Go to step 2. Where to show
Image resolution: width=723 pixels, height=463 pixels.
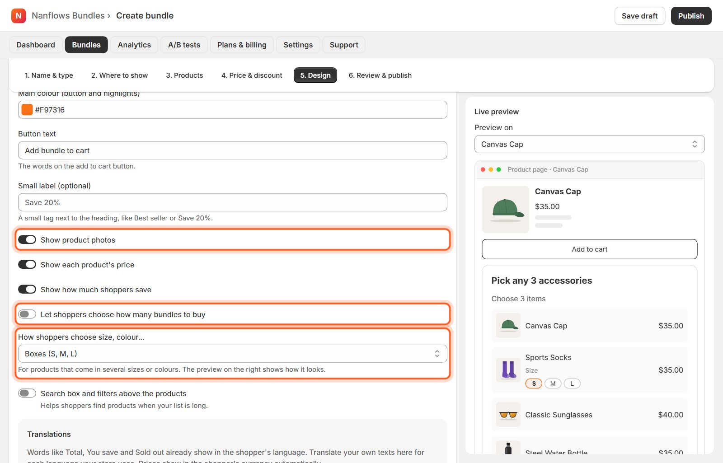click(x=120, y=75)
